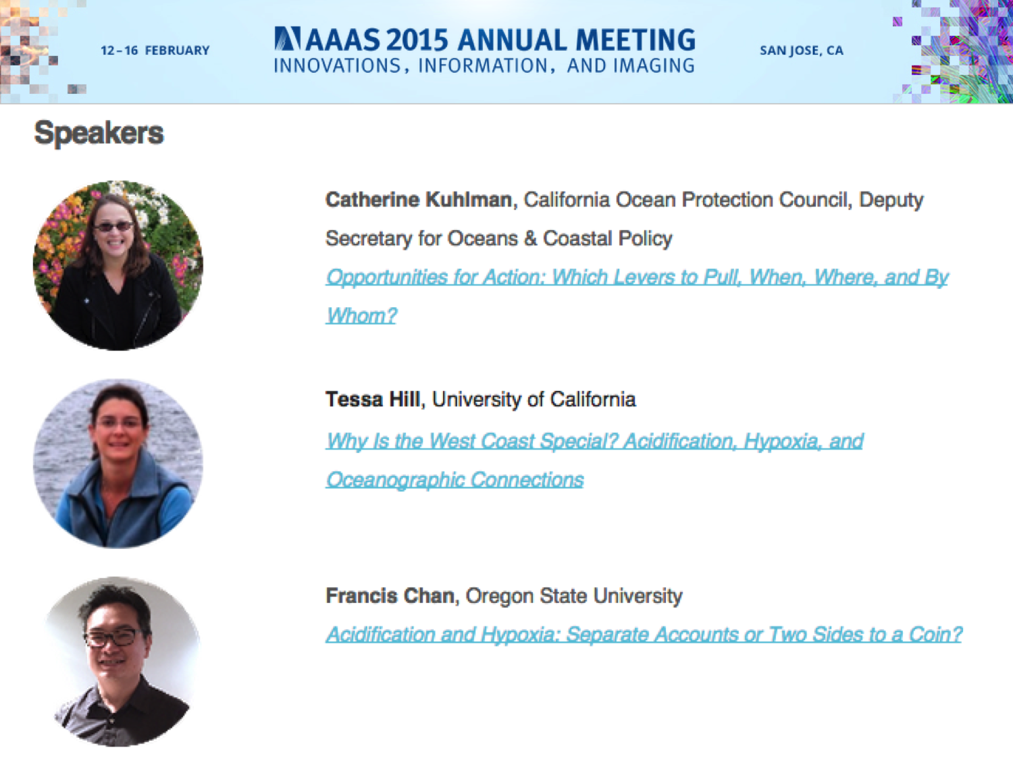
Task: Open the Opportunities for Action talk link
Action: coord(637,296)
